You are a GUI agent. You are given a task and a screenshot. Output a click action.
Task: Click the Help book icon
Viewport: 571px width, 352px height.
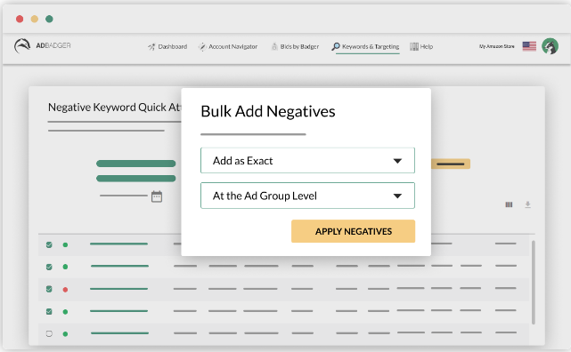coord(414,46)
